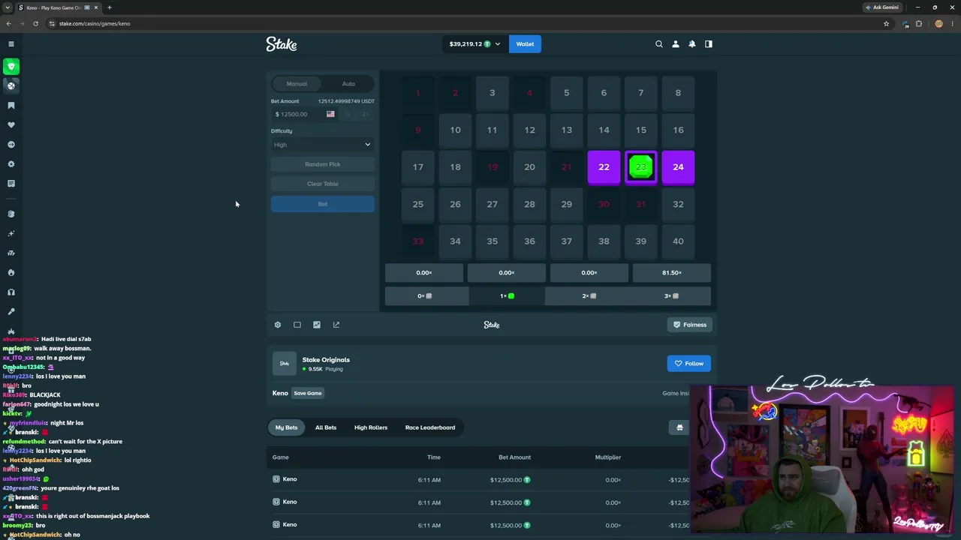Click the 81.50× multiplier tile
961x540 pixels.
point(672,273)
